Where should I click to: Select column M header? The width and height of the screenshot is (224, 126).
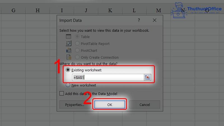[x=158, y=10]
